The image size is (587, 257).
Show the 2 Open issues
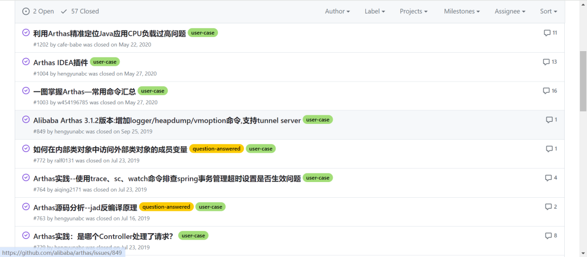[x=38, y=11]
